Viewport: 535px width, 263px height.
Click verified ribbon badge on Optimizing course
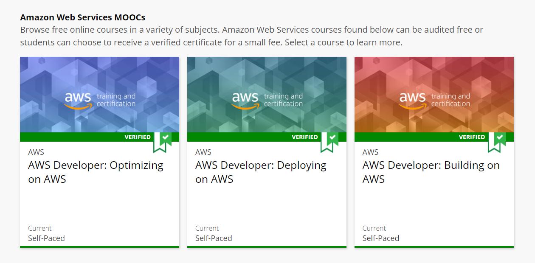[163, 142]
